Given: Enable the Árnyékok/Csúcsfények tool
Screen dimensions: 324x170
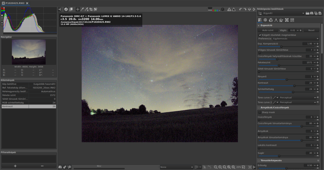Looking at the screenshot, I should click(259, 108).
